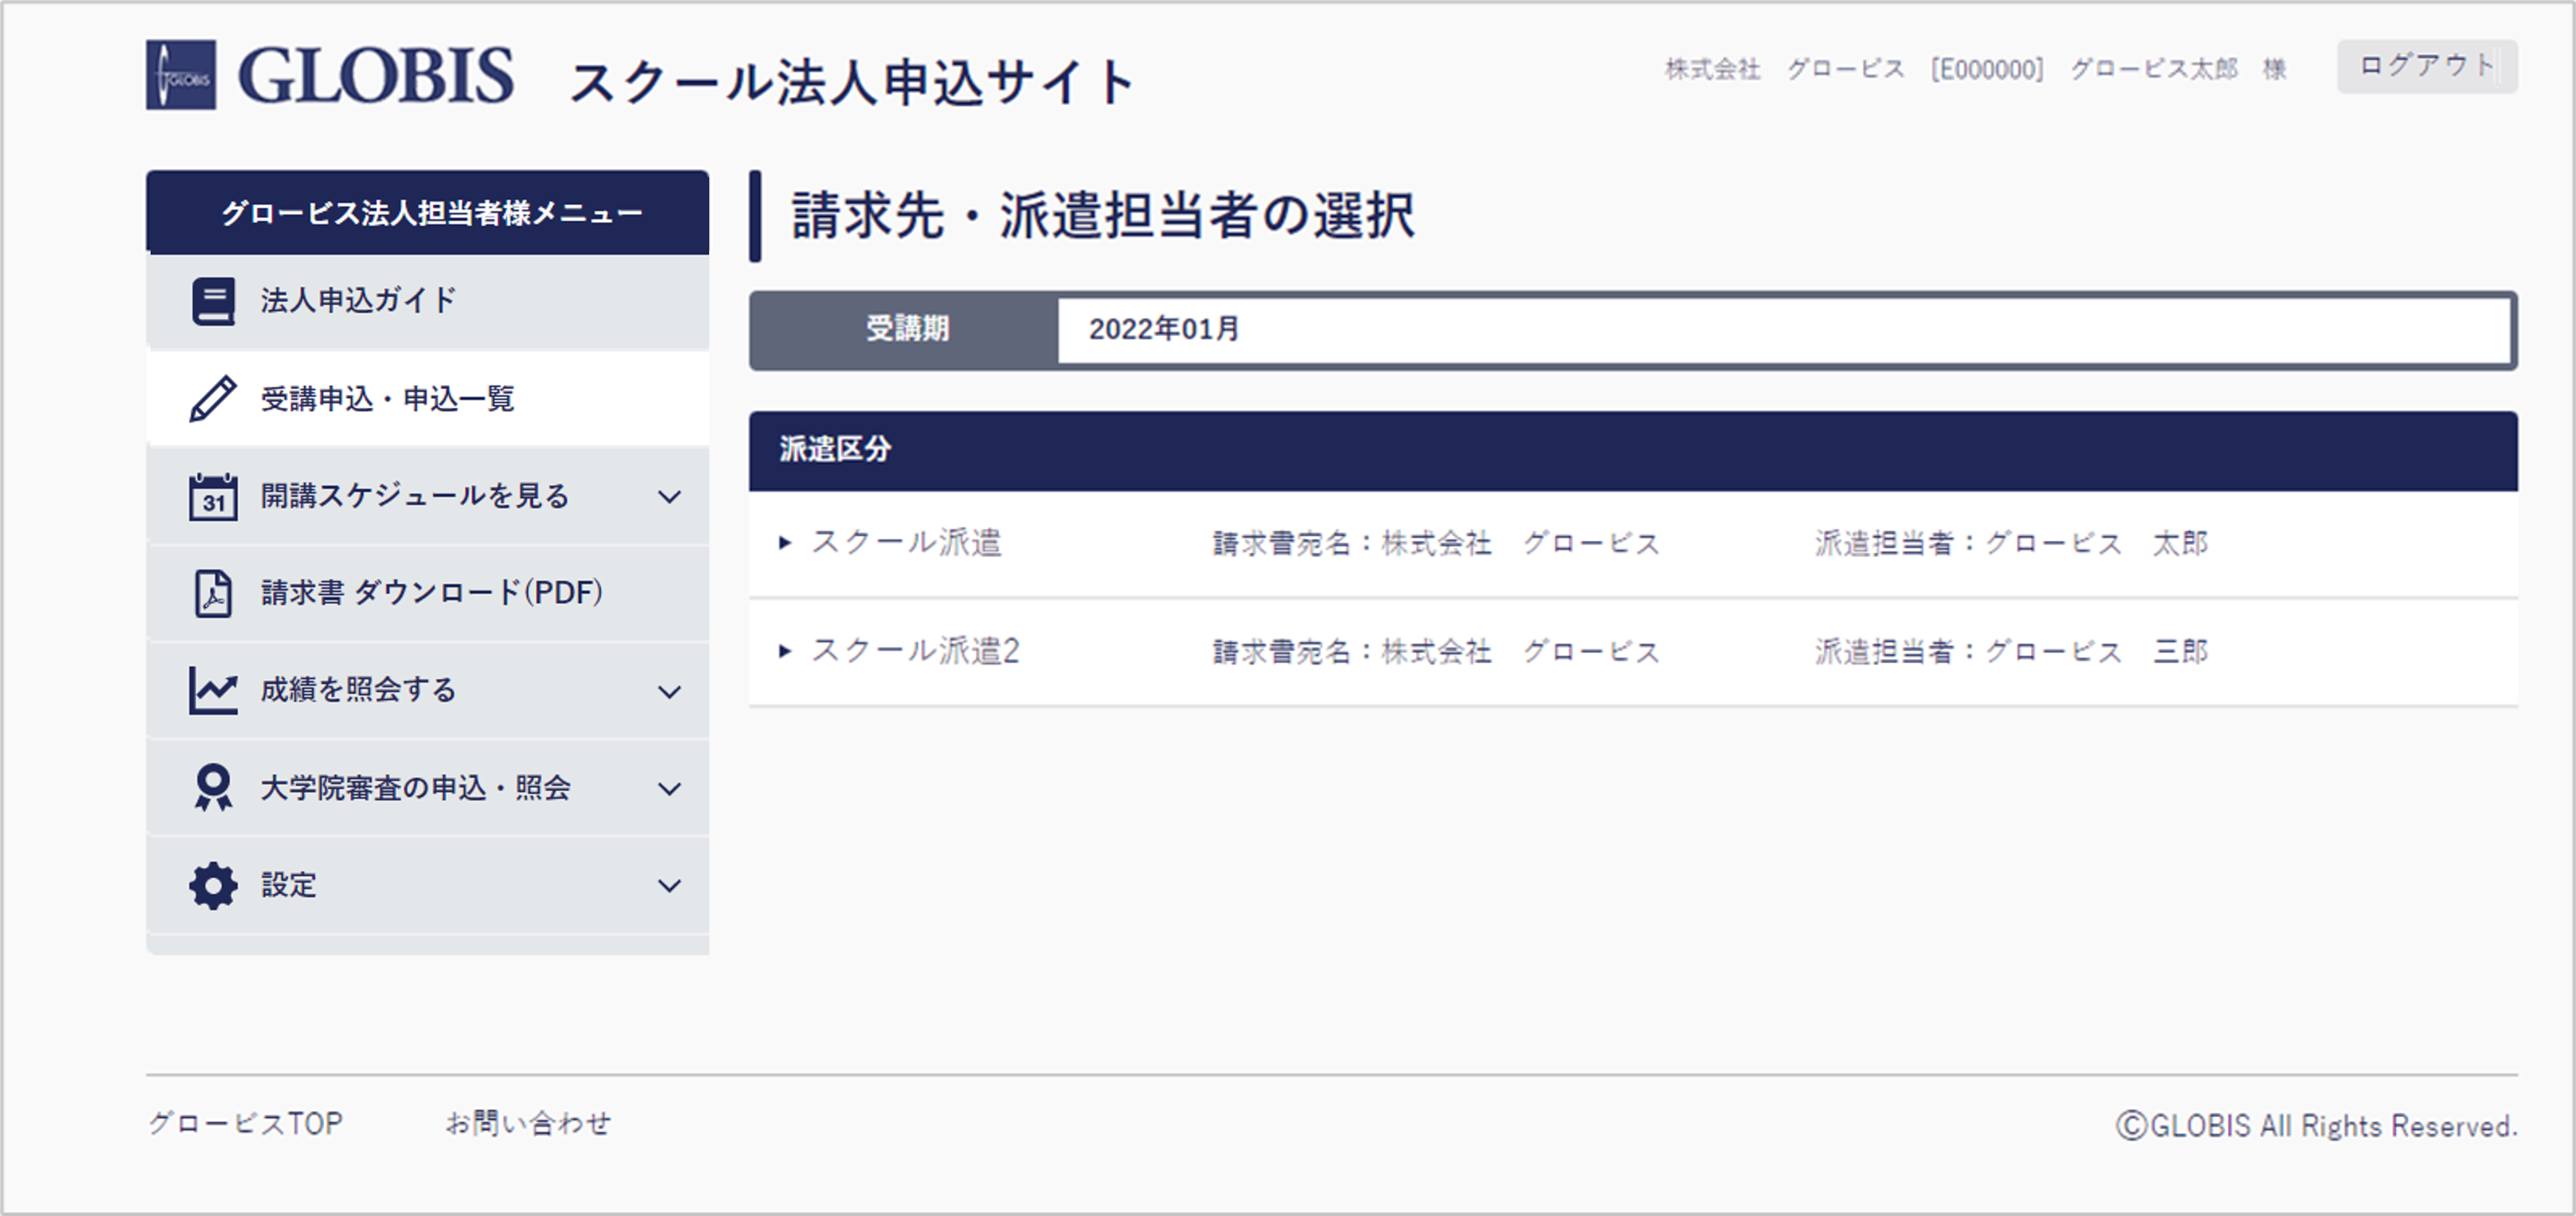Image resolution: width=2576 pixels, height=1216 pixels.
Task: Click the book icon for 法人申込ガイド
Action: coord(213,301)
